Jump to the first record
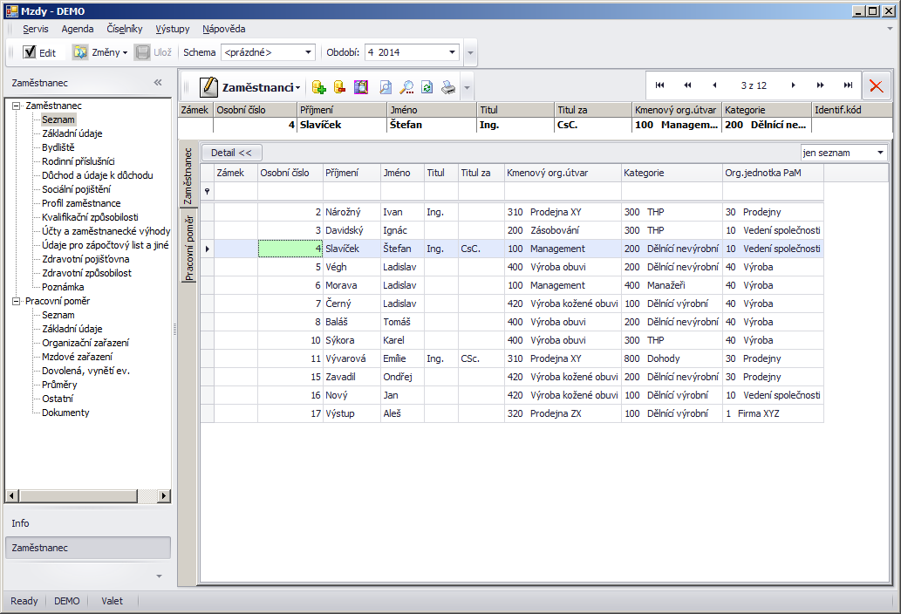This screenshot has width=901, height=614. click(659, 85)
